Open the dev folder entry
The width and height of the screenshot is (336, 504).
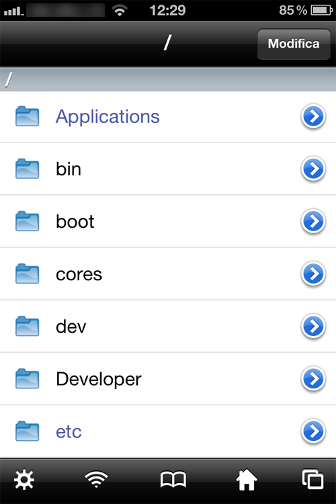point(168,326)
